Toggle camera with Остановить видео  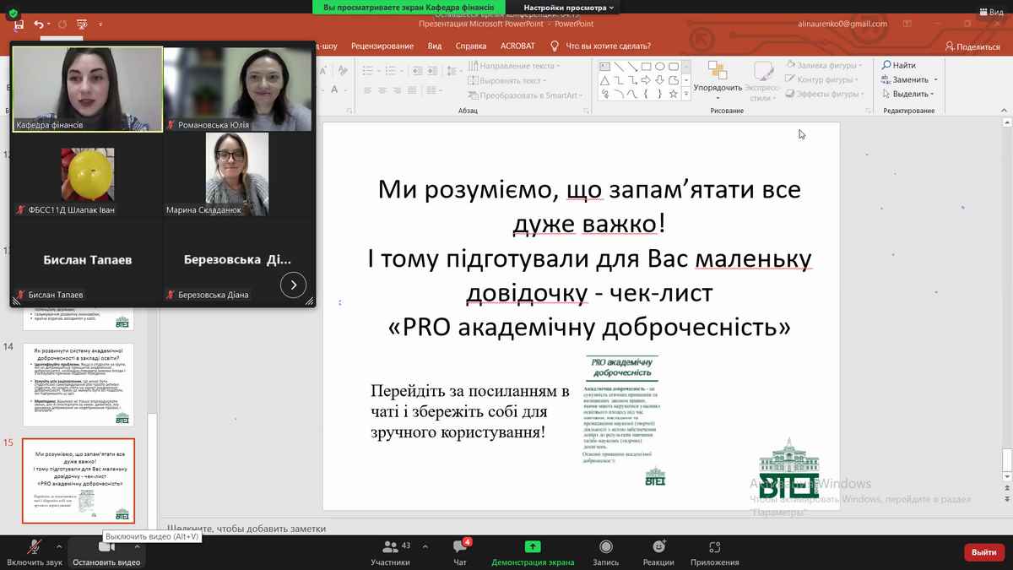click(x=106, y=551)
